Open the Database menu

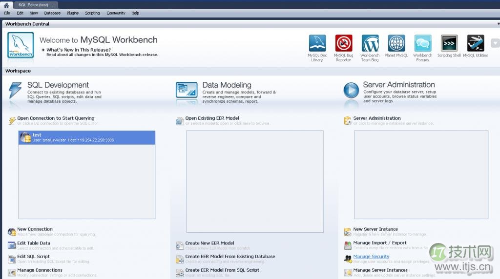(52, 13)
